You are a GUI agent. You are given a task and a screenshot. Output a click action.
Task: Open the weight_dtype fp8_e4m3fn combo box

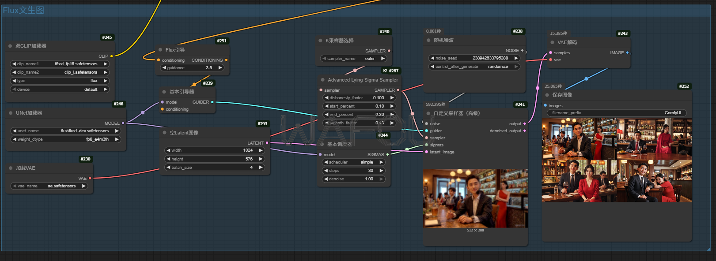tap(66, 139)
